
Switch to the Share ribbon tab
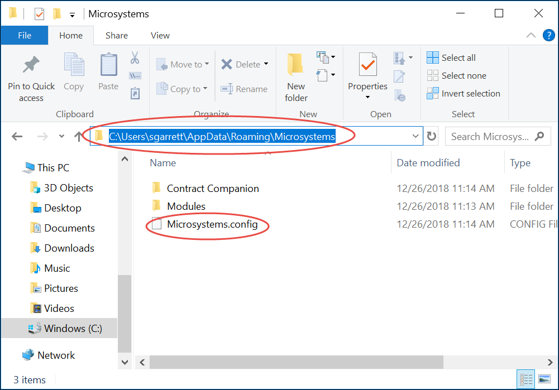pyautogui.click(x=116, y=35)
